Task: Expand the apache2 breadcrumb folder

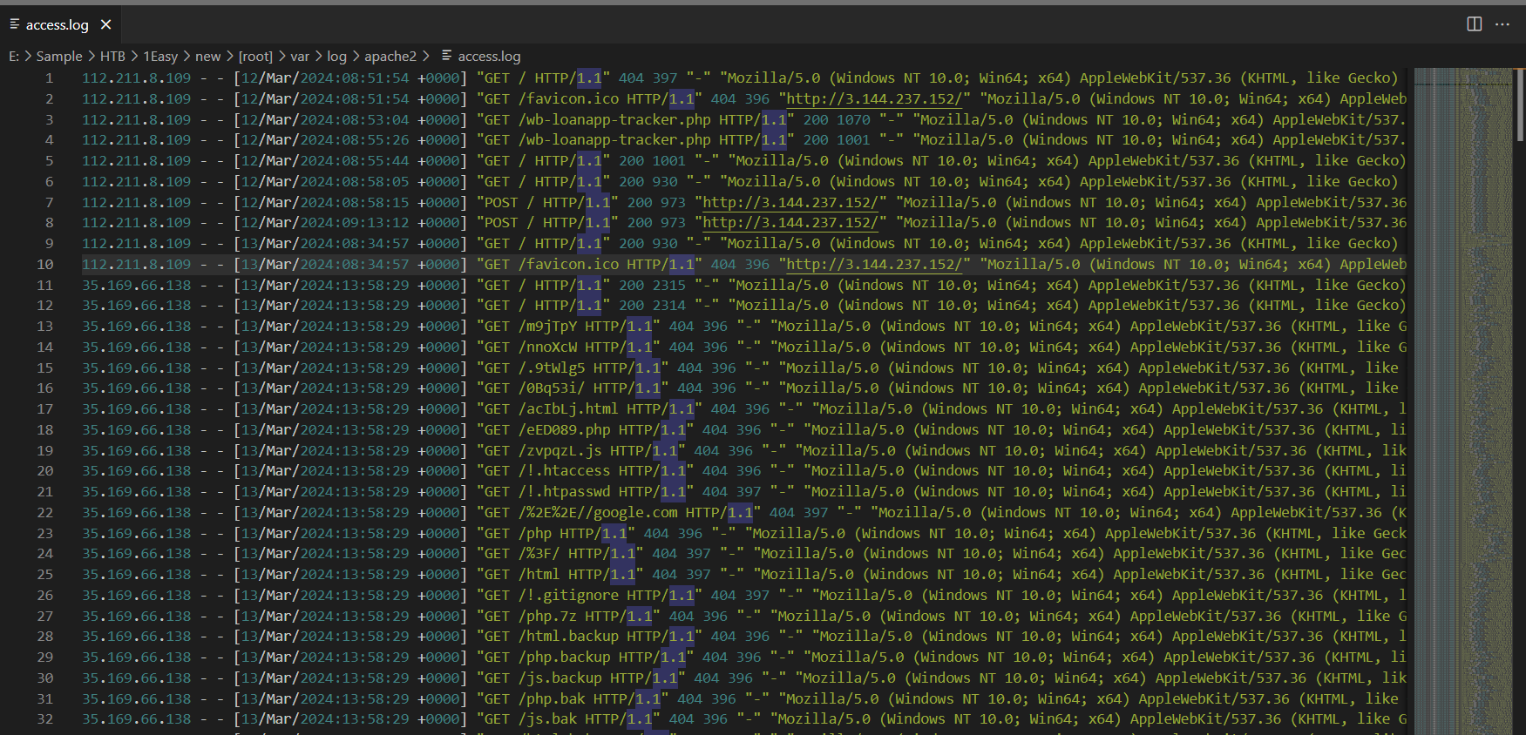Action: click(x=390, y=57)
